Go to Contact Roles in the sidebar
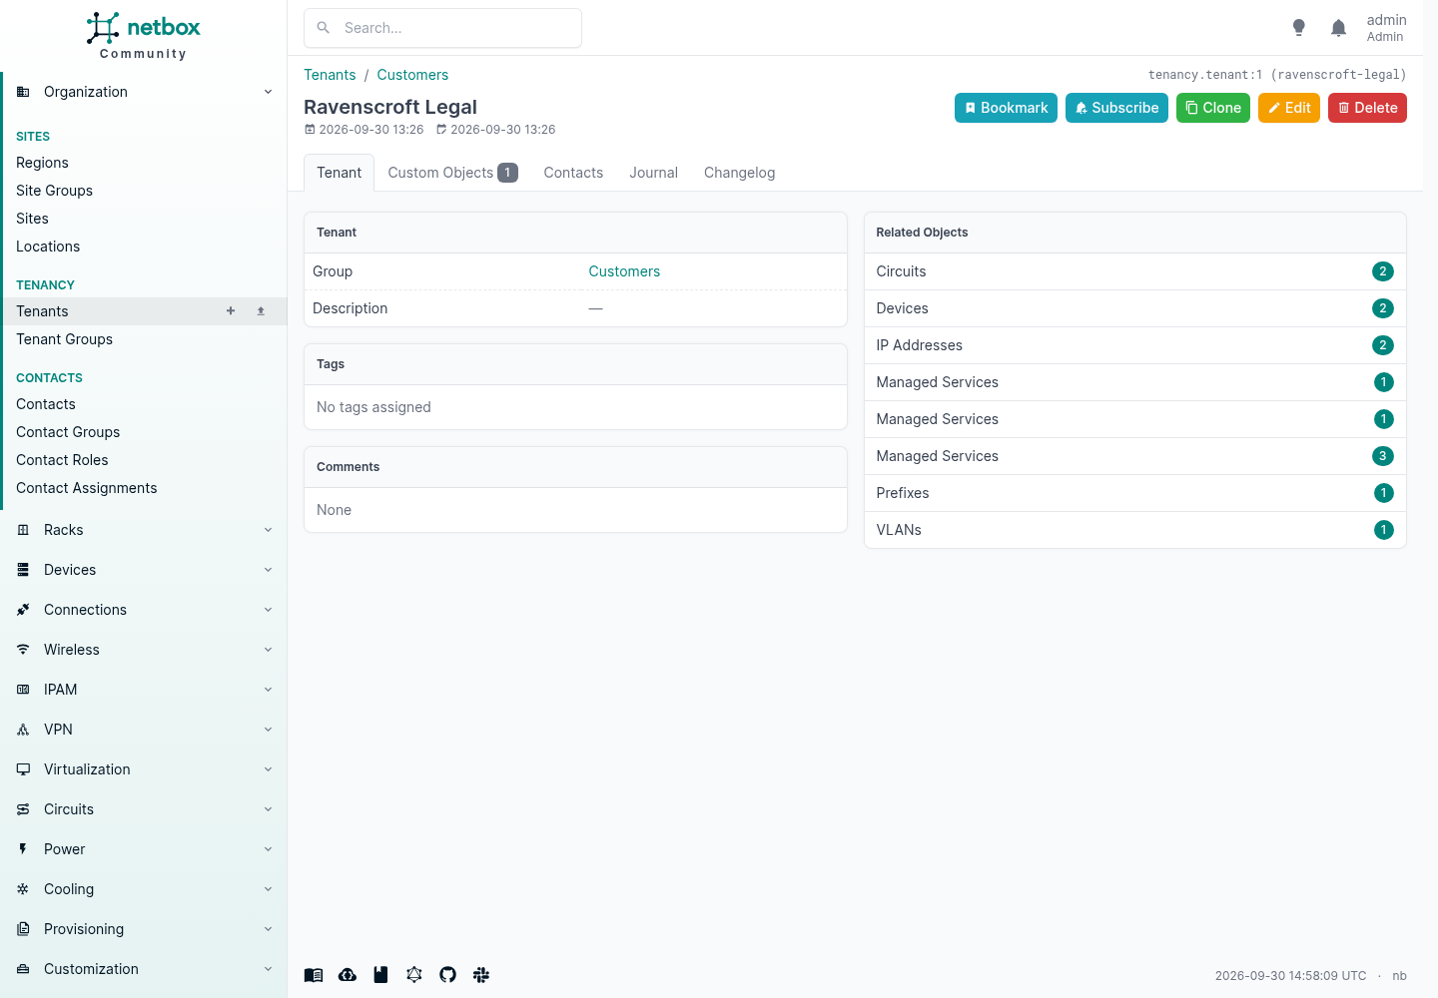 62,460
